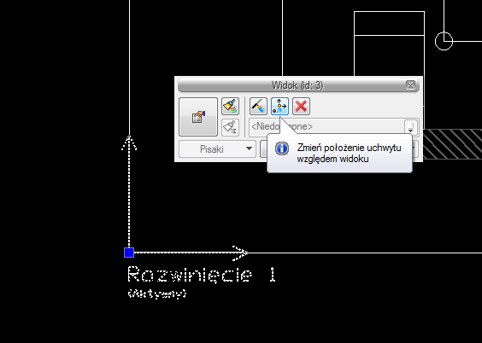The width and height of the screenshot is (482, 343).
Task: Click the blue info icon in tooltip
Action: 282,148
